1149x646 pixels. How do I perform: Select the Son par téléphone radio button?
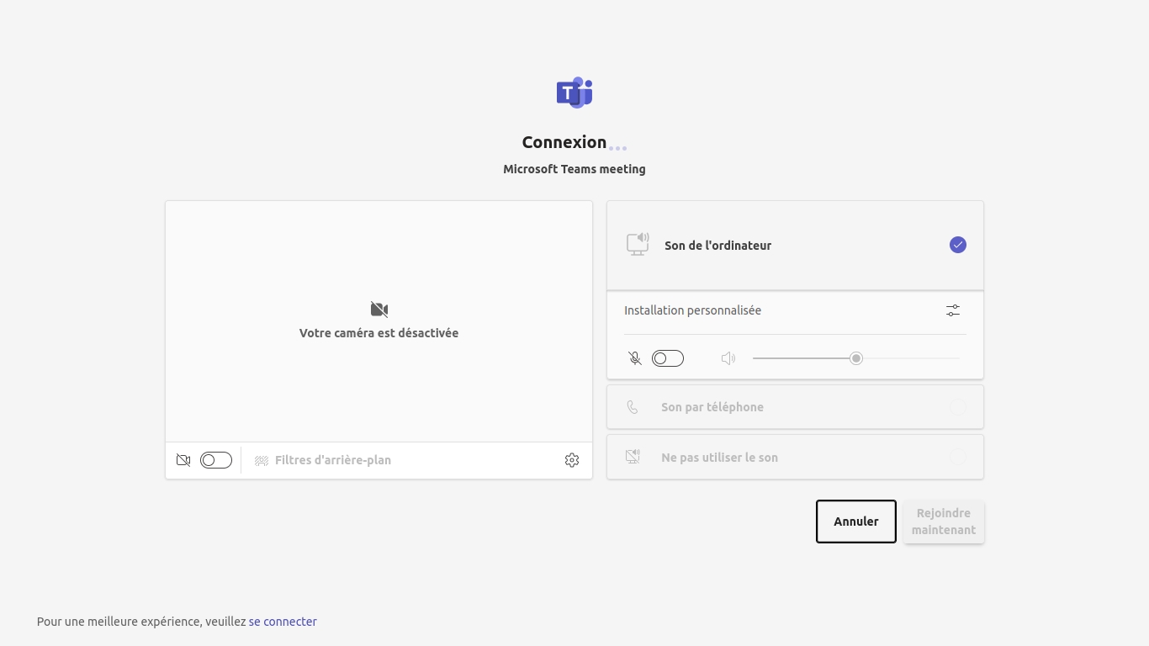[958, 407]
